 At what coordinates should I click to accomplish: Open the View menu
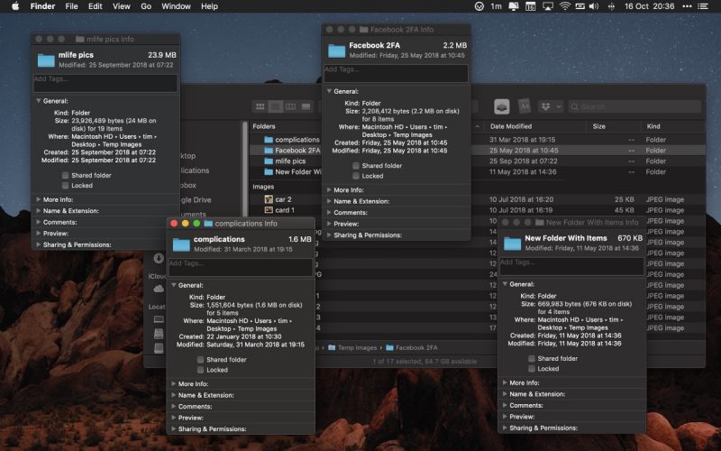[122, 6]
